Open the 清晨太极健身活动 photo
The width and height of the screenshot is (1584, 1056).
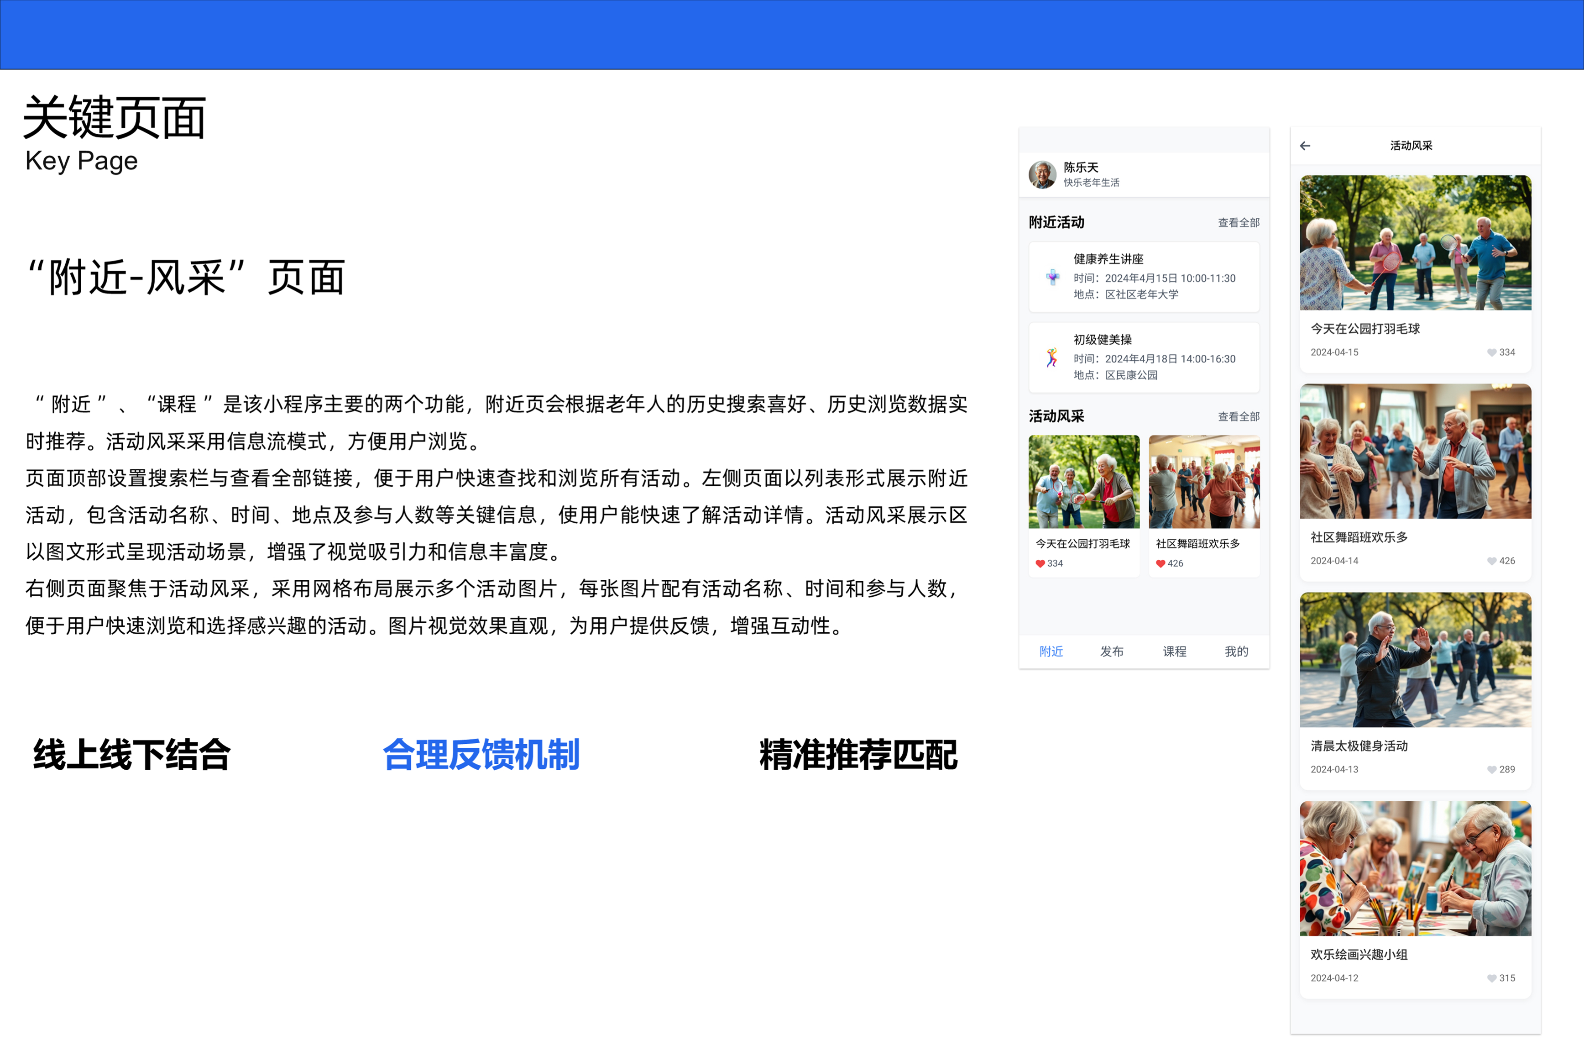click(1415, 660)
